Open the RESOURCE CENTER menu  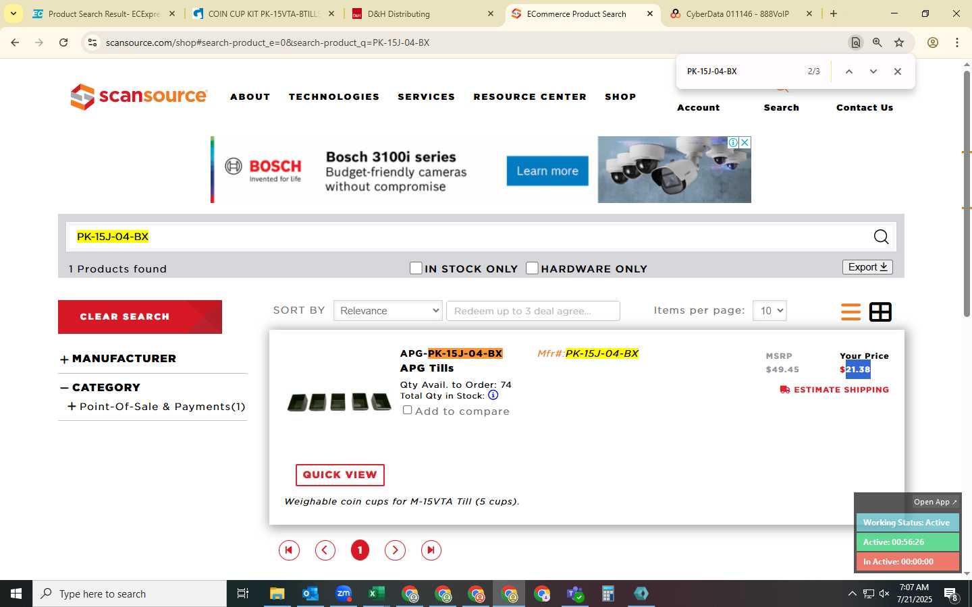[x=530, y=97]
